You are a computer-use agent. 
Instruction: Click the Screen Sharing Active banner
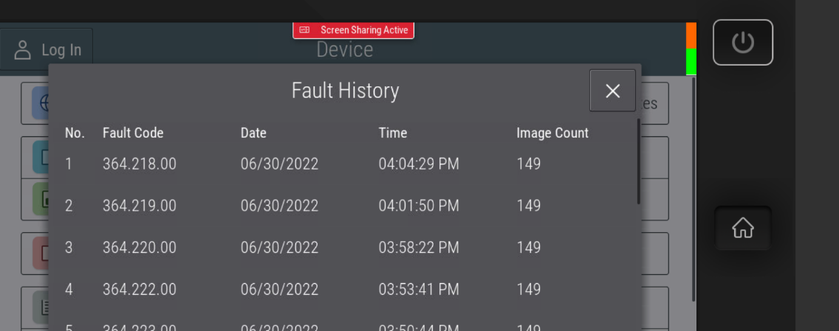pos(354,30)
